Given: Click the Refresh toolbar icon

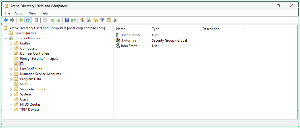Looking at the screenshot, I should pos(52,20).
